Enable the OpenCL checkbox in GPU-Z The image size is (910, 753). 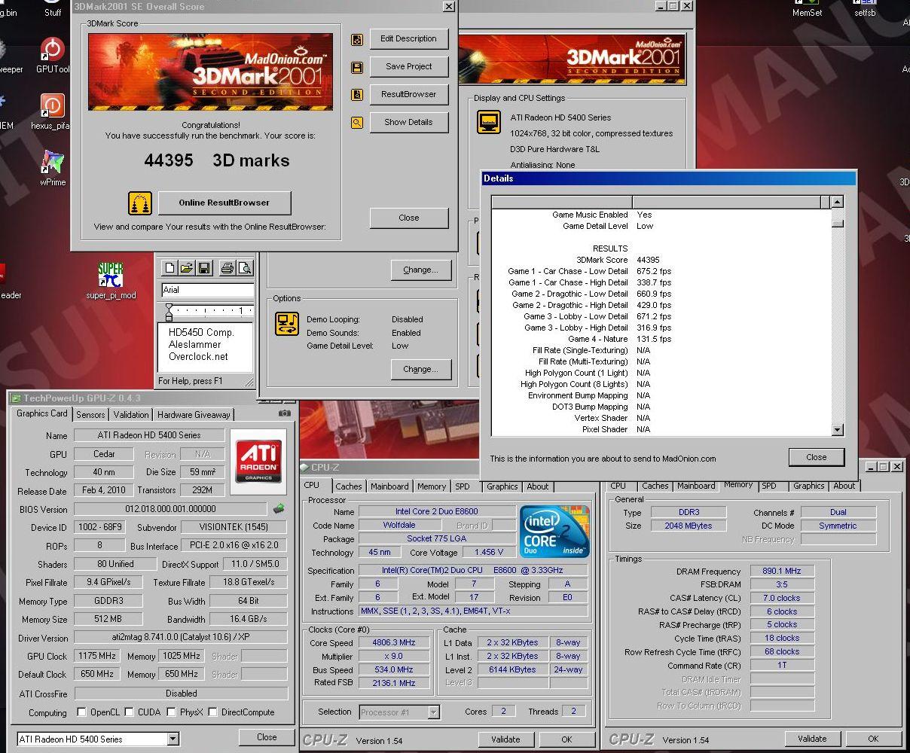(81, 712)
